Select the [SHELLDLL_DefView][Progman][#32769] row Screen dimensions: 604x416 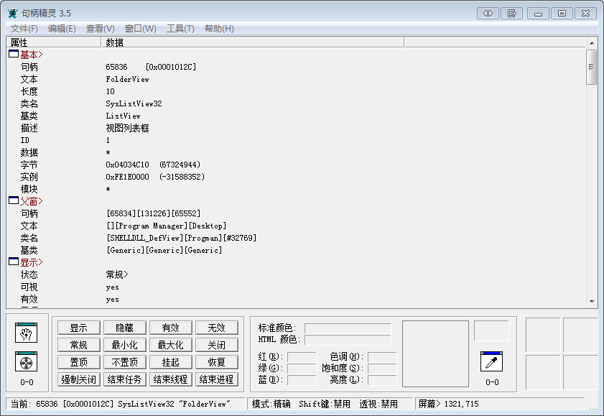pyautogui.click(x=182, y=238)
